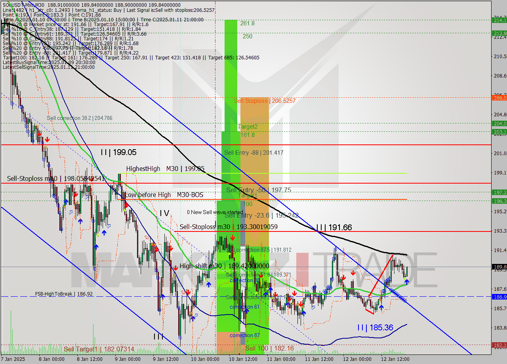Click the '261.8' Fibonacci level label

[x=247, y=24]
